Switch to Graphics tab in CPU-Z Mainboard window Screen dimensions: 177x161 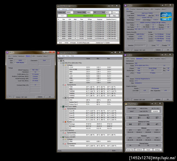[x=157, y=59]
